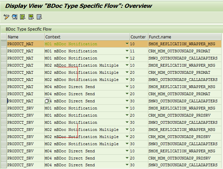This screenshot has width=223, height=169.
Task: Open Context dropdown for PRODUCT_MAT MO2 counter 20
Action: pos(127,72)
